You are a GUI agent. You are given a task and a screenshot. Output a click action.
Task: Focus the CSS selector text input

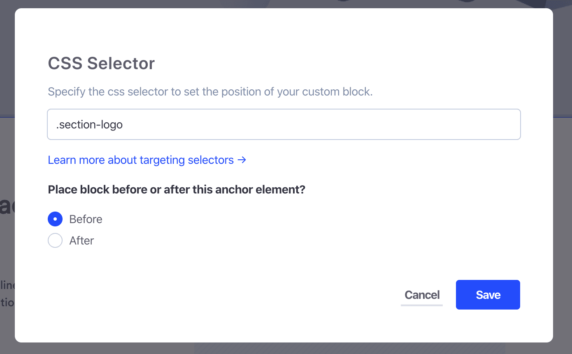pyautogui.click(x=284, y=124)
